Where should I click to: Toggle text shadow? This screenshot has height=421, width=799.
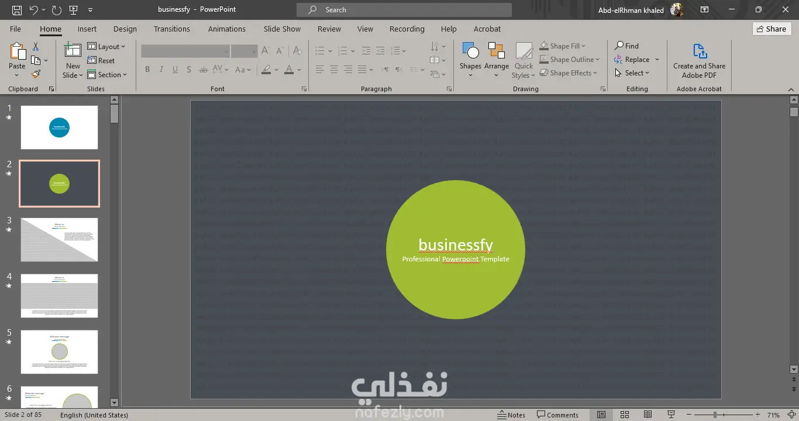(188, 70)
